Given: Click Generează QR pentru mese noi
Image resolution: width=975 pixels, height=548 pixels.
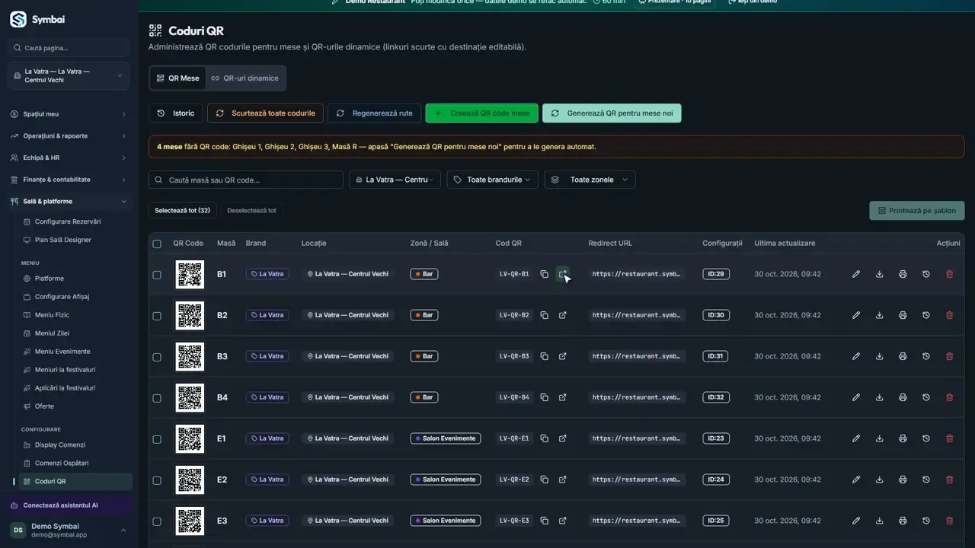Looking at the screenshot, I should [x=612, y=113].
